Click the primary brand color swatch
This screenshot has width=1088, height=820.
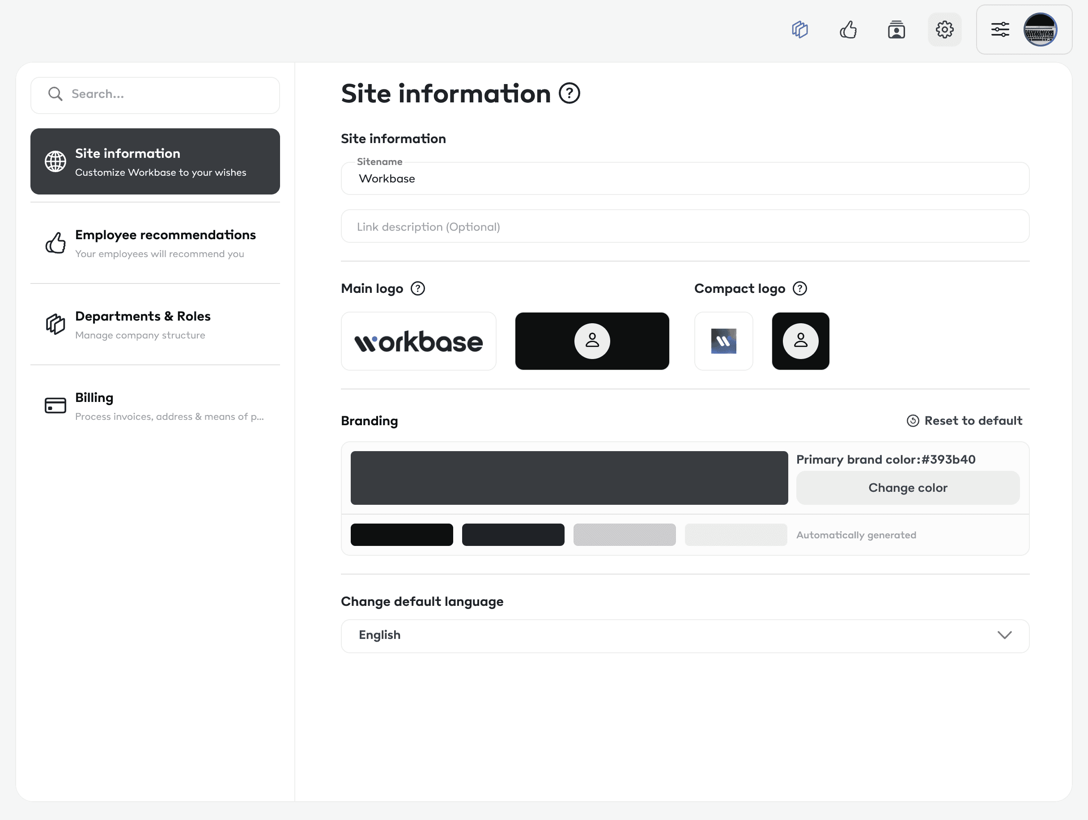[x=569, y=478]
